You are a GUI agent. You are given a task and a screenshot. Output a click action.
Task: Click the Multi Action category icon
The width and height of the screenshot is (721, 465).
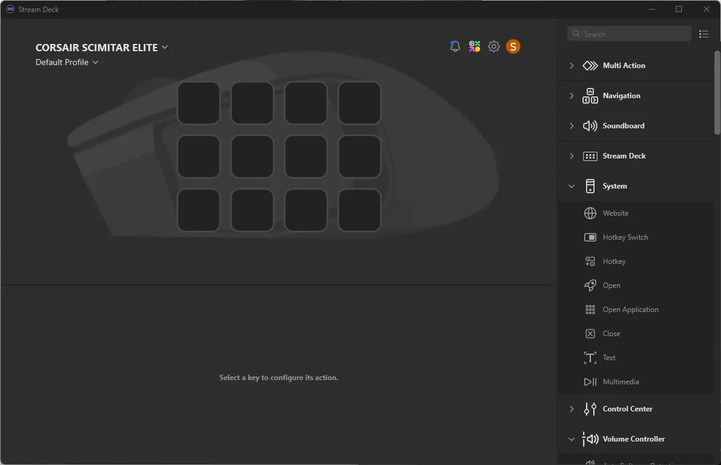coord(590,66)
